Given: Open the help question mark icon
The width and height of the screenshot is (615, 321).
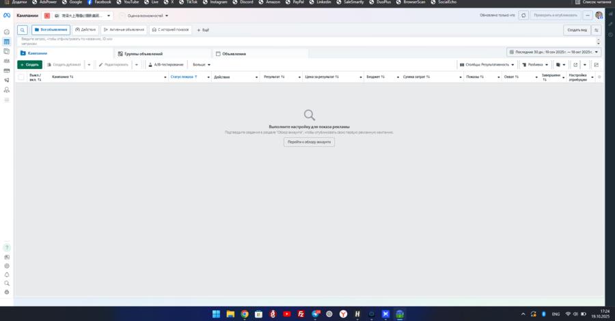Looking at the screenshot, I should 7,247.
